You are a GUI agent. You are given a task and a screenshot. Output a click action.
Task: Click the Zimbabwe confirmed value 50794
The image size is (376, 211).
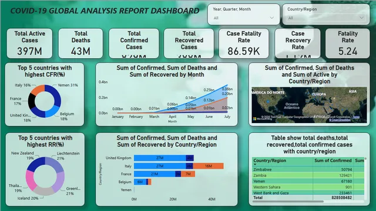pyautogui.click(x=347, y=169)
